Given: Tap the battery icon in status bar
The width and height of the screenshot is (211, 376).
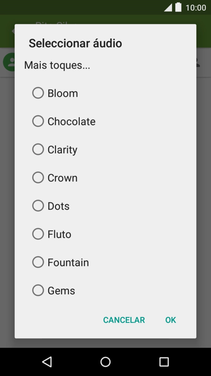Looking at the screenshot, I should click(x=179, y=7).
